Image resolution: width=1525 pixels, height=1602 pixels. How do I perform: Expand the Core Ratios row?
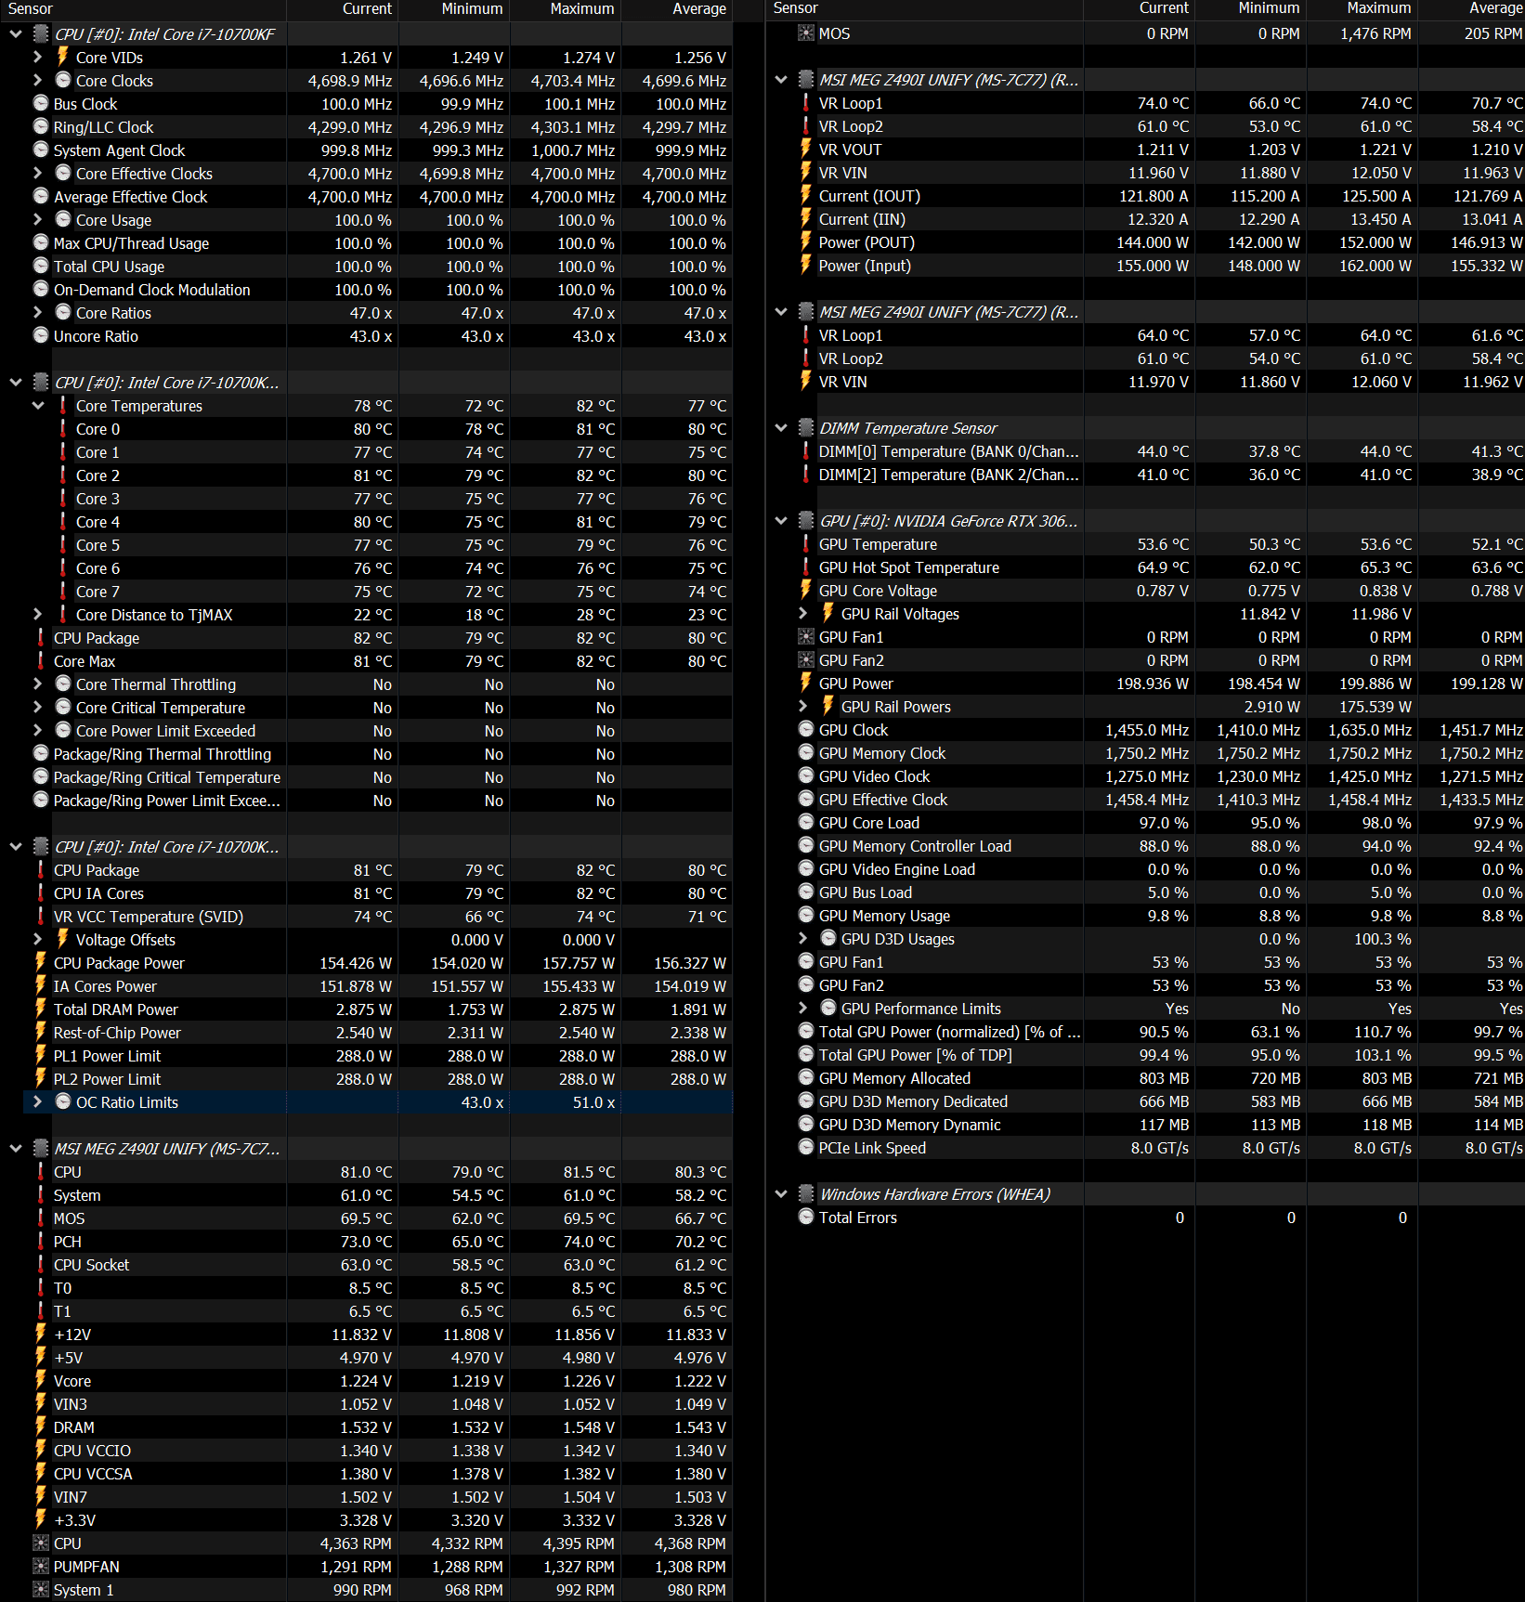pos(38,313)
